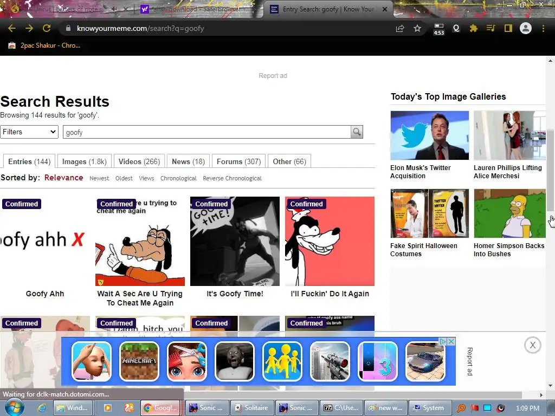Switch to the Entries (144) tab
Screen dimensions: 555x416
[29, 161]
